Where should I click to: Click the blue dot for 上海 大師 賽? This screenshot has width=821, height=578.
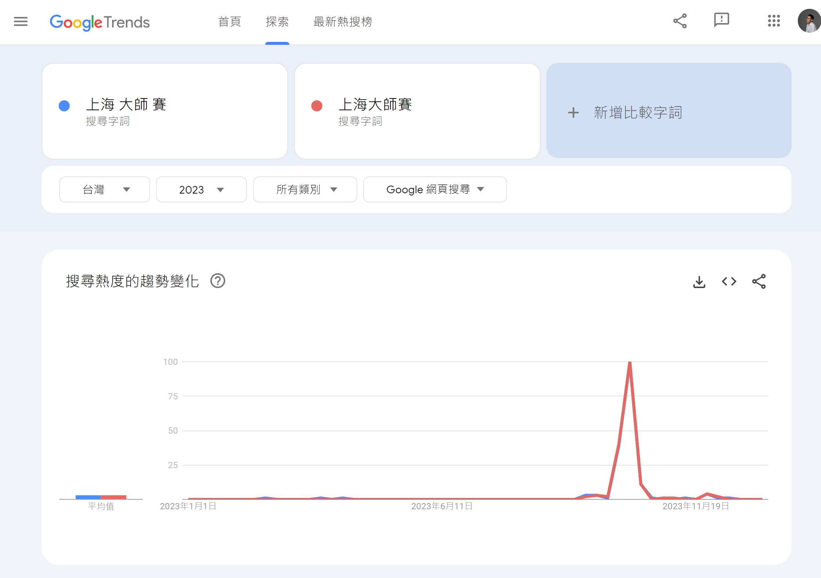[64, 106]
